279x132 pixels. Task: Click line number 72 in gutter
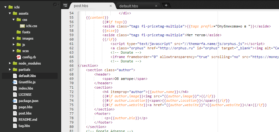click(x=71, y=92)
